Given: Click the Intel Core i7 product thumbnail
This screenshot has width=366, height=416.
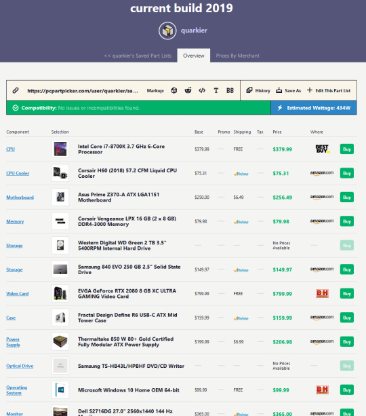Looking at the screenshot, I should pos(60,149).
